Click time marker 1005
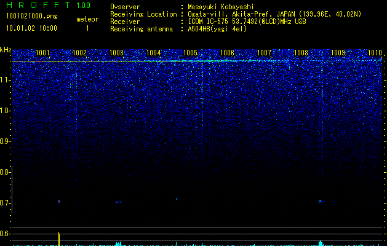The width and height of the screenshot is (387, 246). click(190, 52)
